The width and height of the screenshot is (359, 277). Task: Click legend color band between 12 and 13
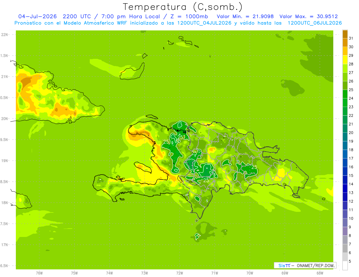[345, 197]
